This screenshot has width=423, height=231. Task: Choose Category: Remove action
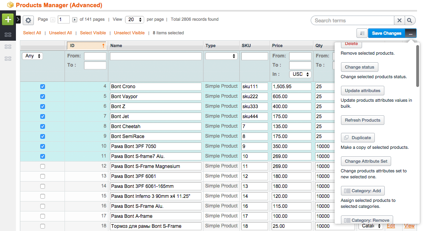(367, 220)
